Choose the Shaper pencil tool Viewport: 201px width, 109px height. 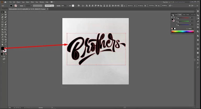(x=2, y=24)
